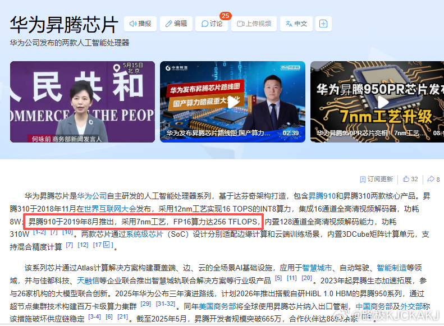
Task: Open citation reference [1-2]
Action: 39,232
